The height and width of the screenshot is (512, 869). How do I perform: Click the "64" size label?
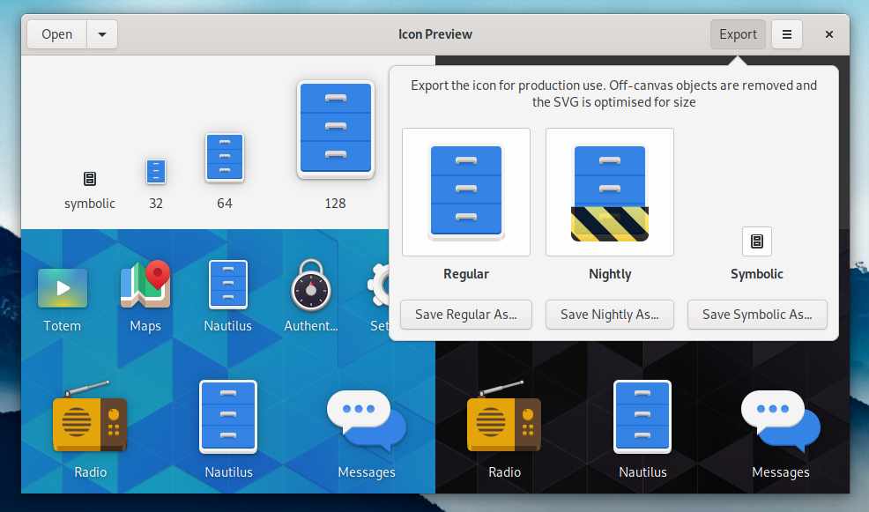pos(225,204)
